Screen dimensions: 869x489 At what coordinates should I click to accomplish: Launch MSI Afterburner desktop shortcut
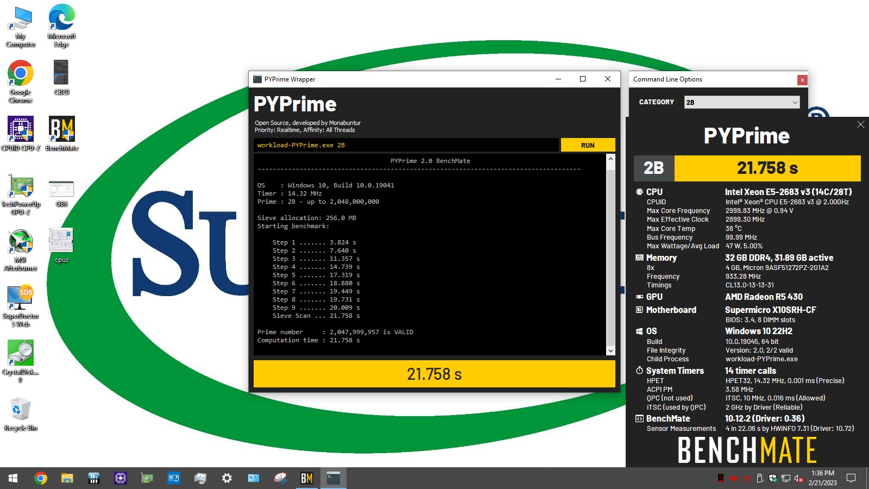pos(21,250)
